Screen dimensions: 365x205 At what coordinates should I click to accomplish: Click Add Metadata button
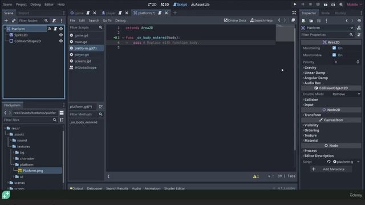[331, 169]
